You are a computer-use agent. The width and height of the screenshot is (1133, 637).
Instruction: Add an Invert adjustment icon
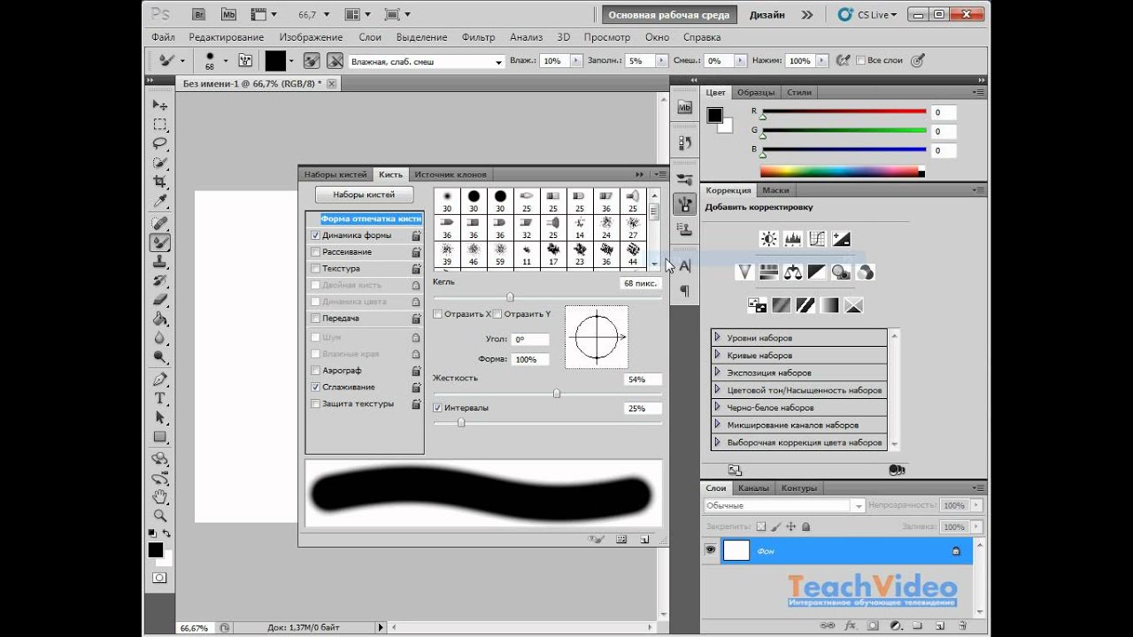757,305
